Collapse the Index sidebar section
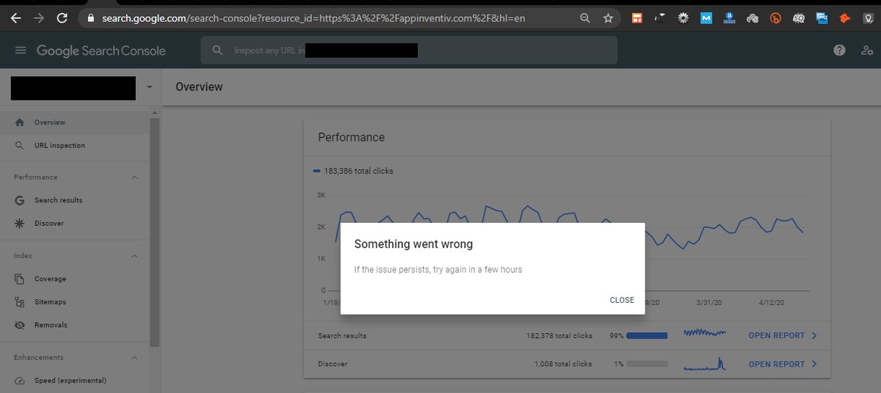This screenshot has height=393, width=881. 134,256
